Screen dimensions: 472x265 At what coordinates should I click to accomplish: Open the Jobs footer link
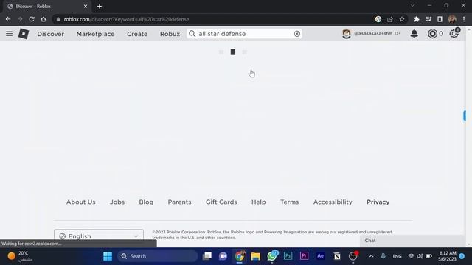tap(117, 202)
